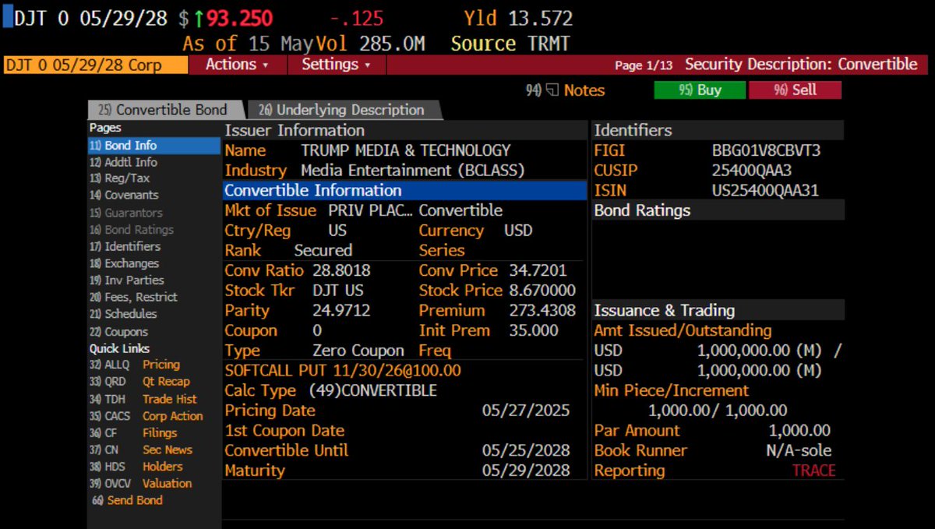Click the Stock Tkr value DJT US
935x529 pixels.
338,291
